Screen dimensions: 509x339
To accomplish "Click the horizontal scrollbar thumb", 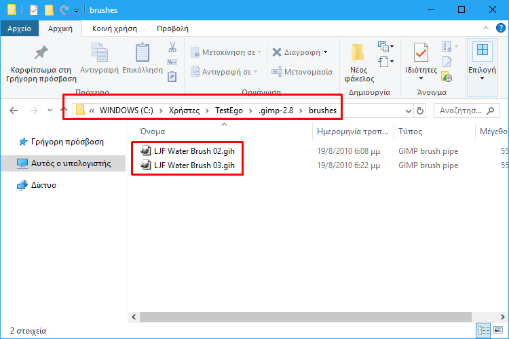I will click(x=305, y=317).
